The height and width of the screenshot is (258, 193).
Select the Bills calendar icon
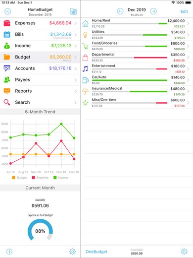click(x=7, y=34)
